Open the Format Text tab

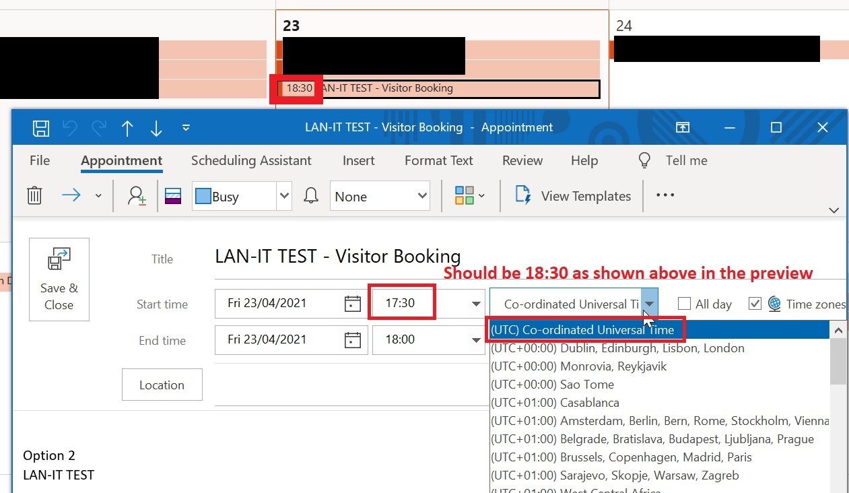pyautogui.click(x=439, y=160)
